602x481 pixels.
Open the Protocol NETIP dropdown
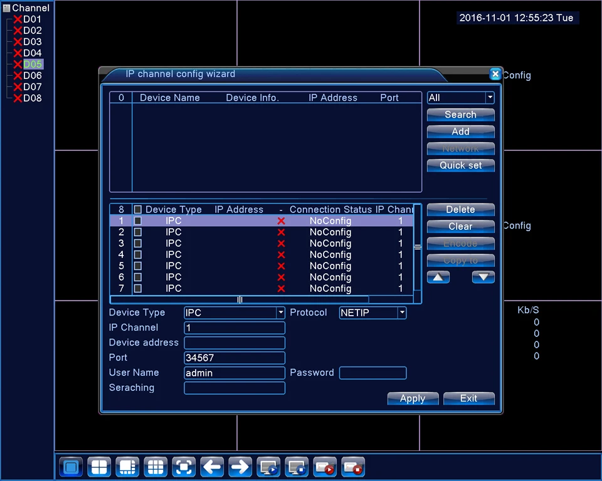[402, 313]
